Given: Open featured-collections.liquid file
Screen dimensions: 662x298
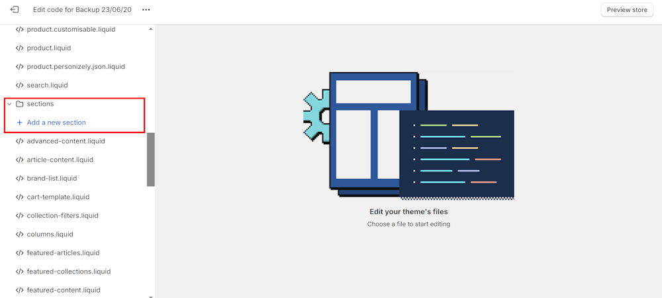Looking at the screenshot, I should click(68, 272).
